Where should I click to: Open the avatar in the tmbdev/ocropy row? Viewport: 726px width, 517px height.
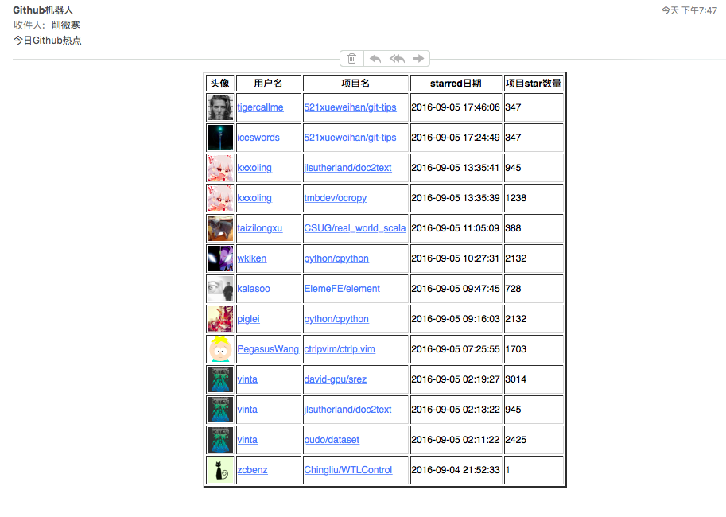coord(220,198)
